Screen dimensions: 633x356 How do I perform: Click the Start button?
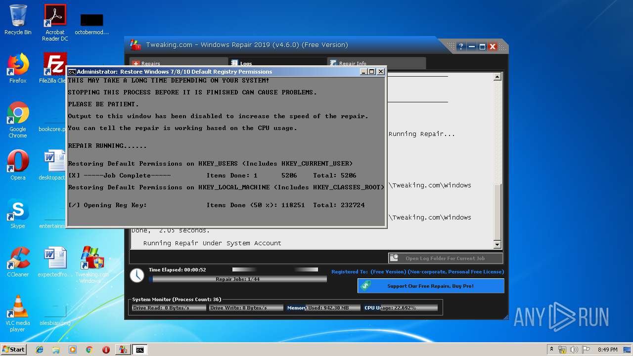[13, 350]
